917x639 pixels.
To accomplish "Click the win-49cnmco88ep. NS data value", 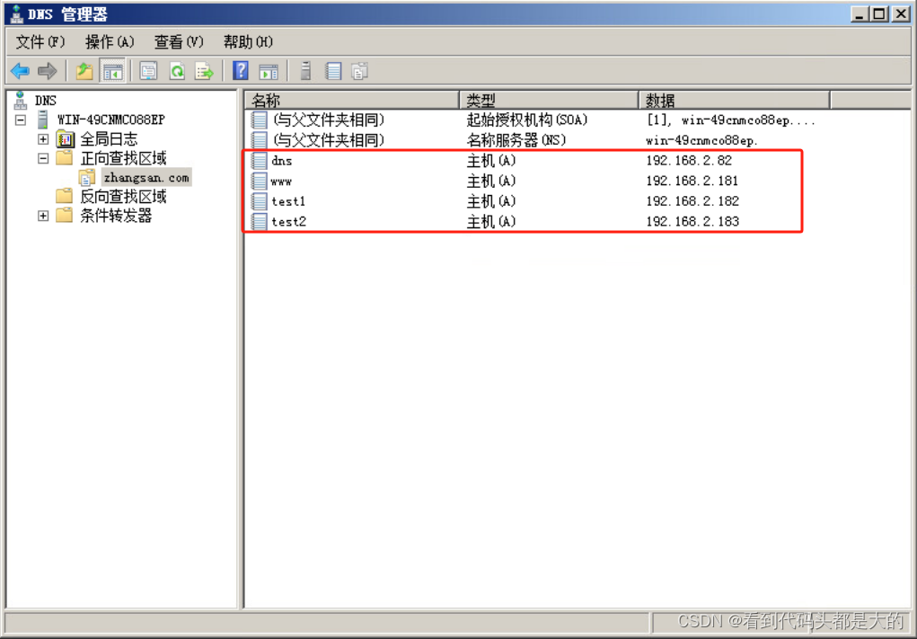I will (x=701, y=140).
